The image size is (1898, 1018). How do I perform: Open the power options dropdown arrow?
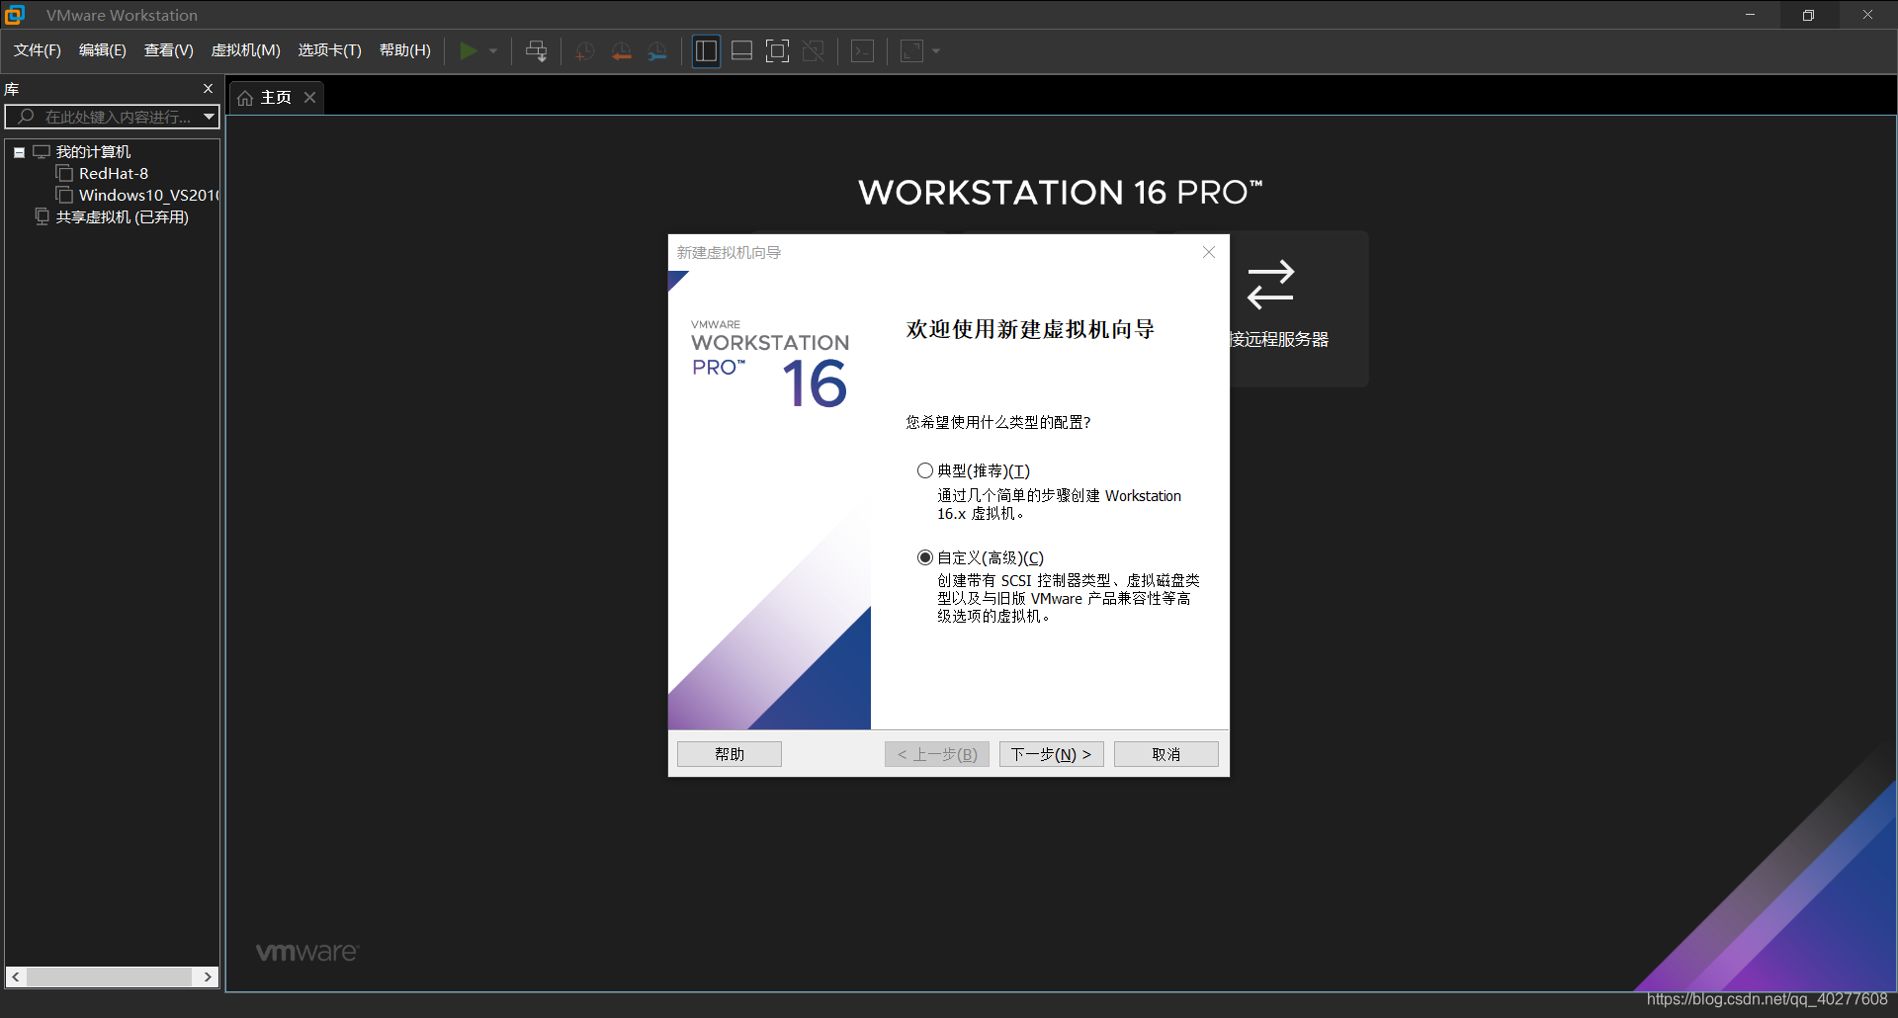click(x=493, y=51)
